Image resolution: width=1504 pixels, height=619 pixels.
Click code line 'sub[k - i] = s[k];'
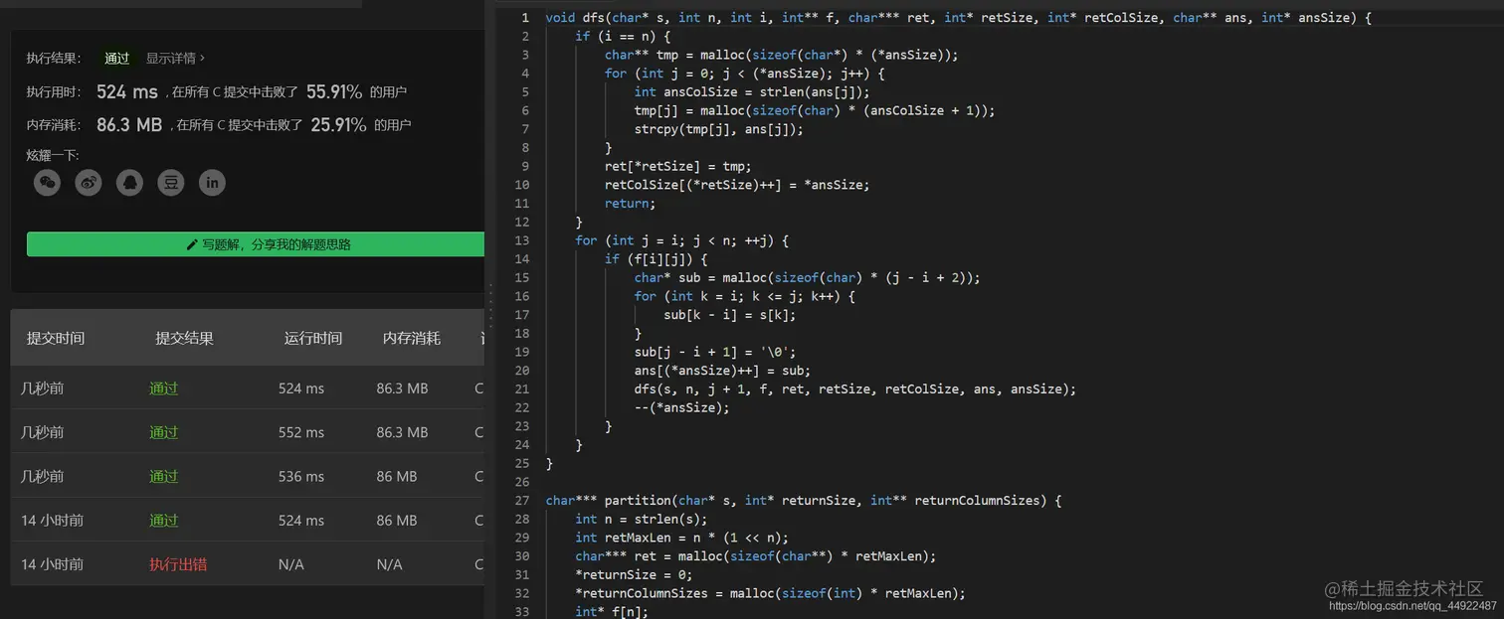(730, 314)
